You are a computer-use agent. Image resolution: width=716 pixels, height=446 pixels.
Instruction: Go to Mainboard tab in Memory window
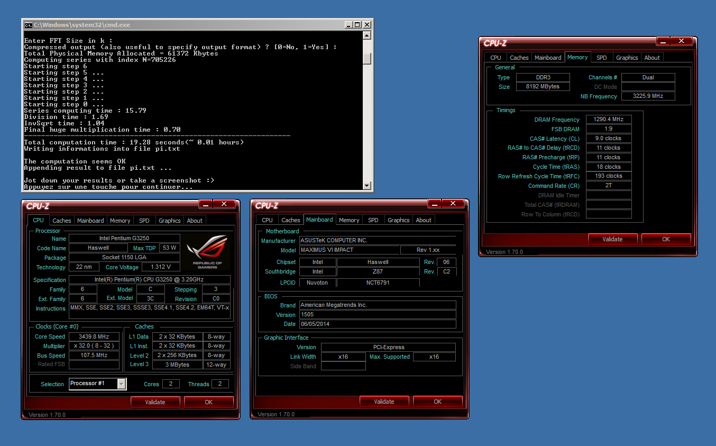coord(548,58)
